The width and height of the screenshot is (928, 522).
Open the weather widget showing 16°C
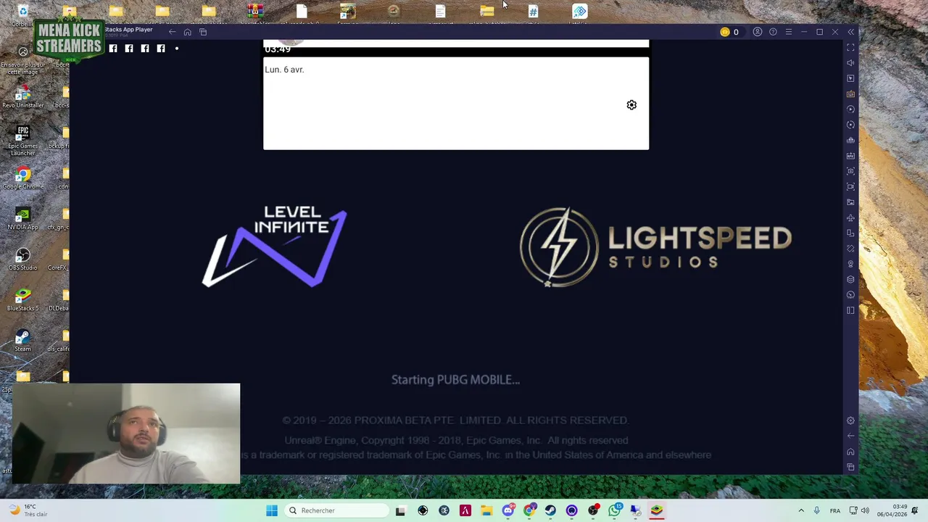29,510
